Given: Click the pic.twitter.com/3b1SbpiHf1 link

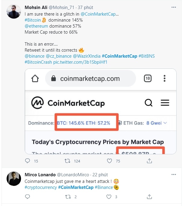Looking at the screenshot, I should [80, 62].
